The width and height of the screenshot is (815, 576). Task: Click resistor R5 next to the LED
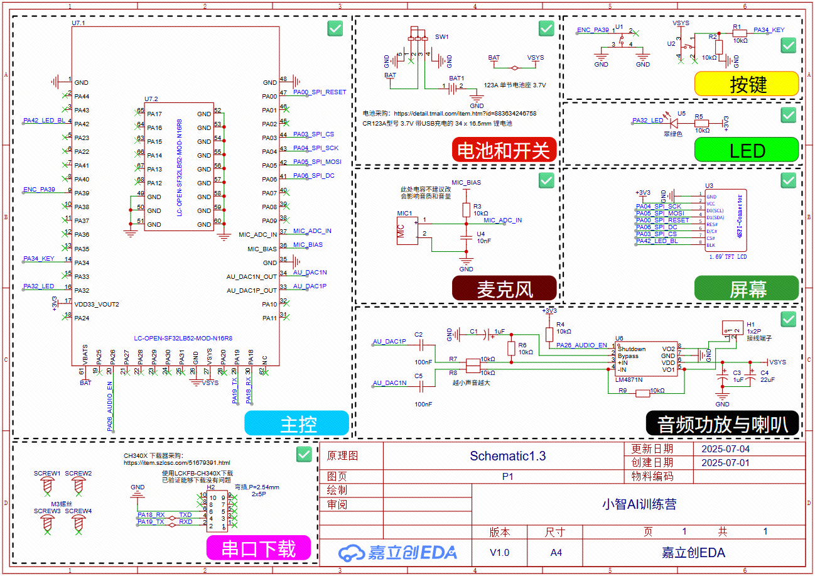tap(701, 124)
